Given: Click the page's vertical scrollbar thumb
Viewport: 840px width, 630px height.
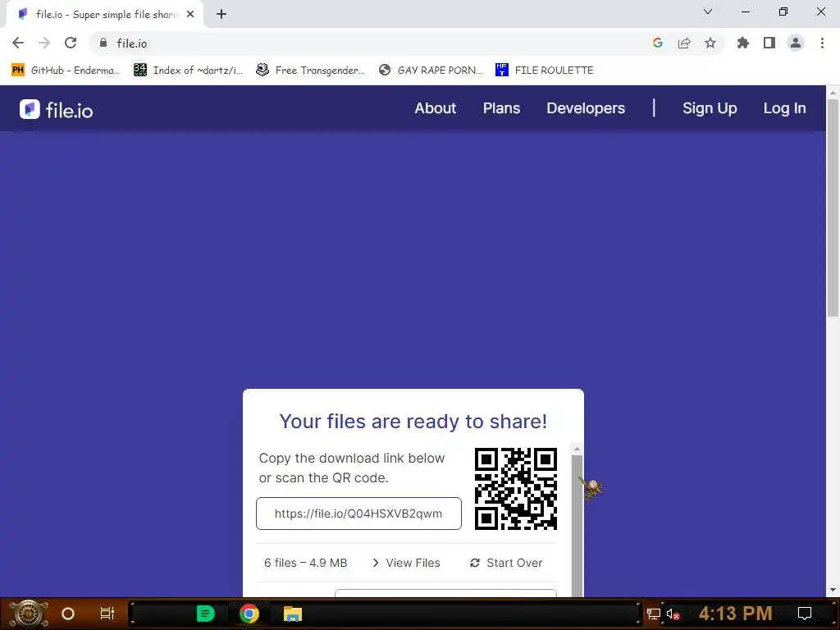Looking at the screenshot, I should (833, 208).
